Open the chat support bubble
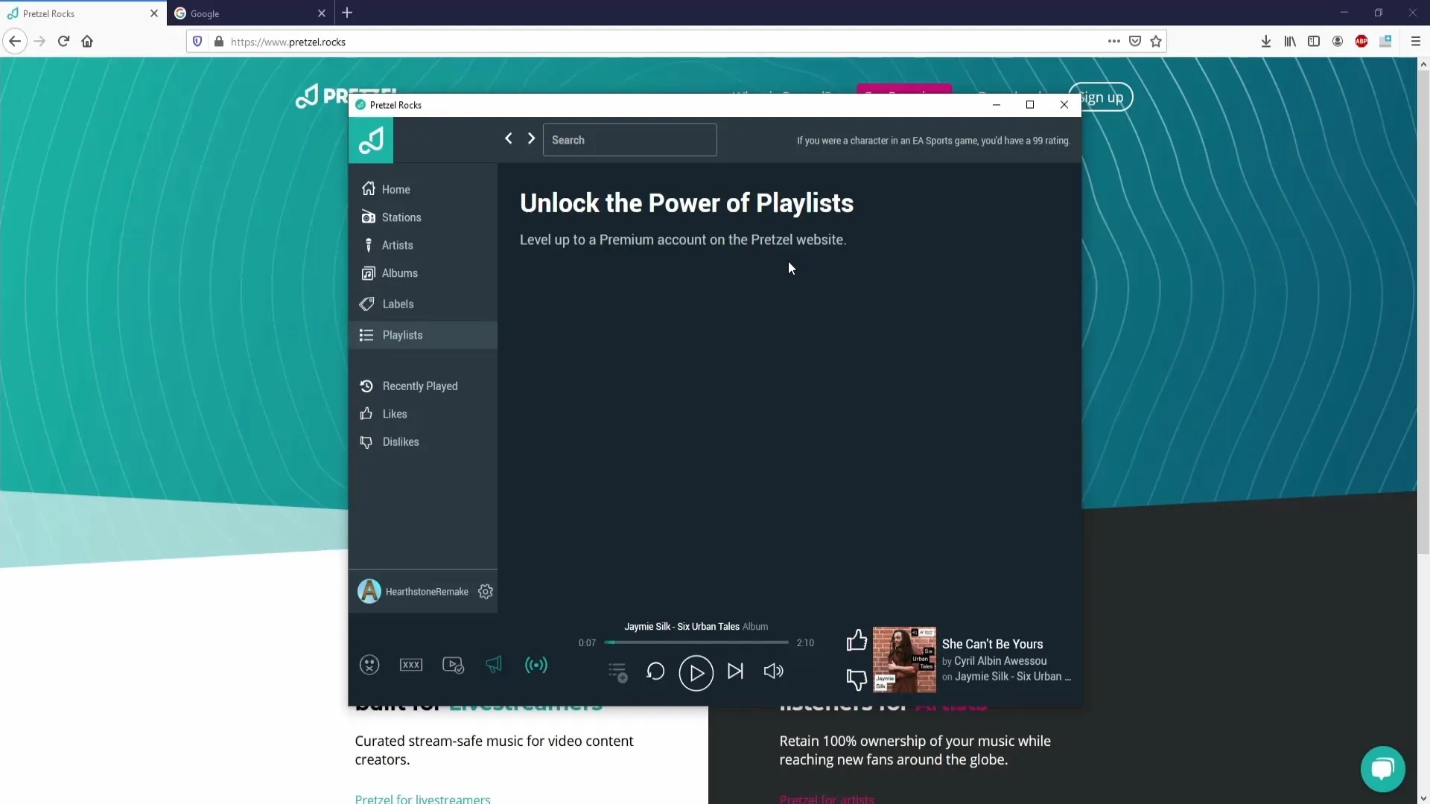This screenshot has width=1430, height=804. coord(1383,769)
